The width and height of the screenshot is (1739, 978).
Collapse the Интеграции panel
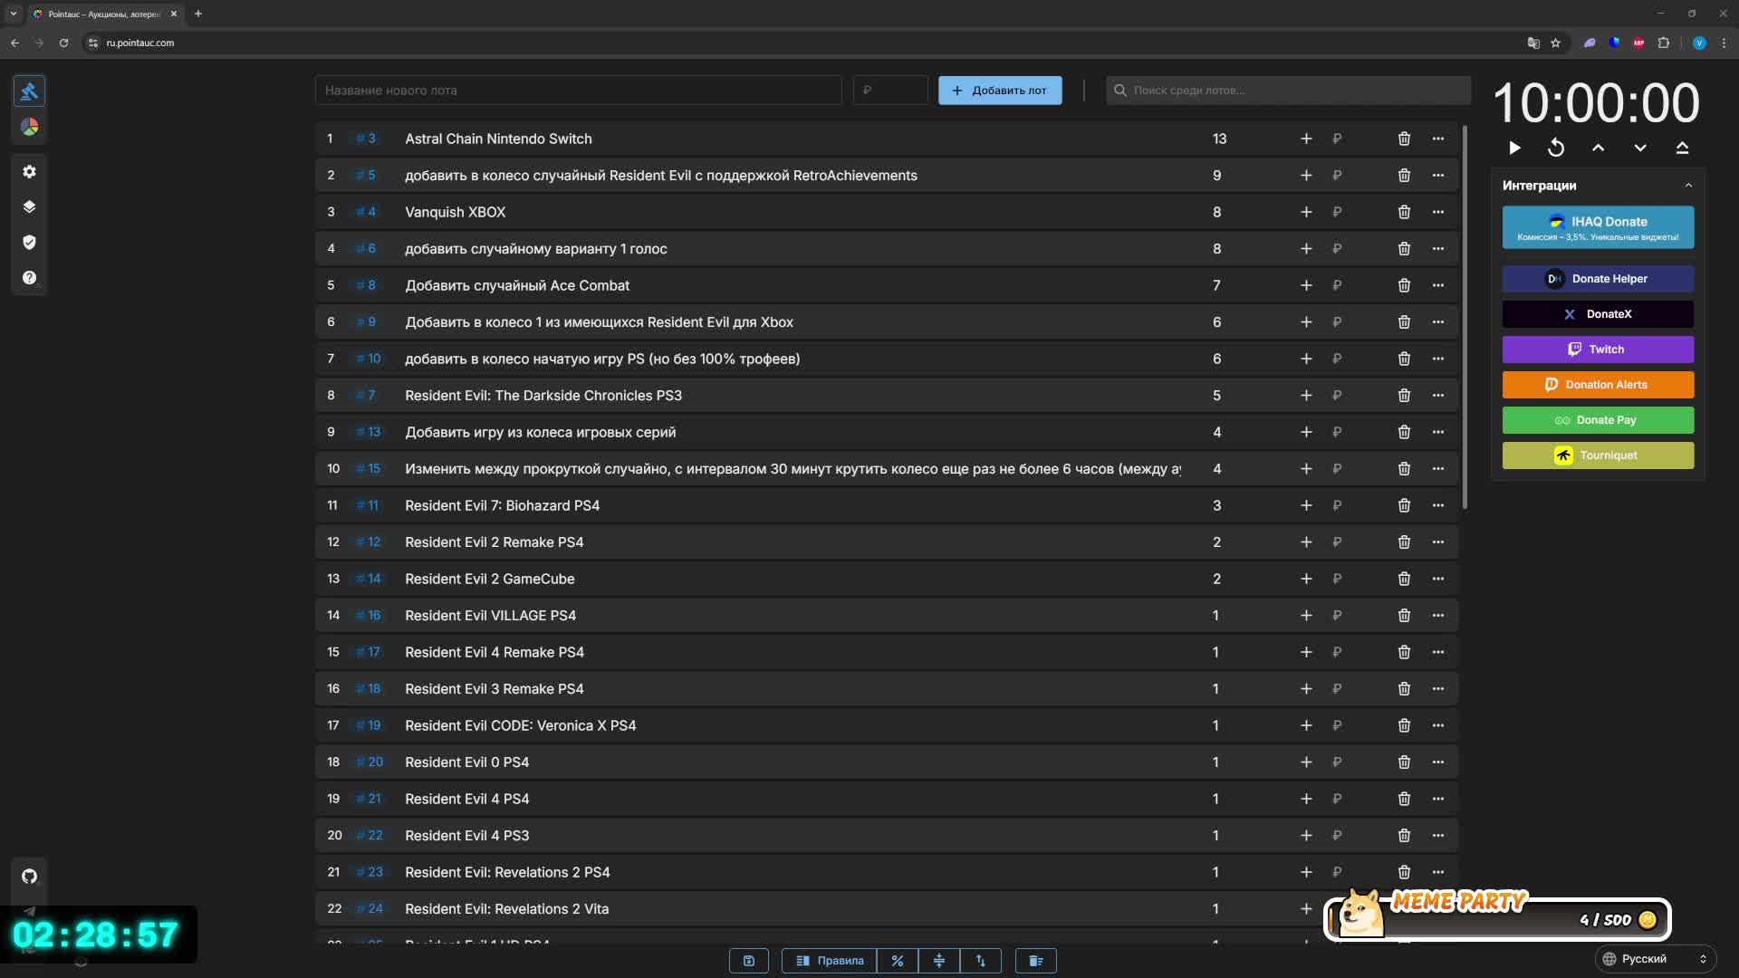[x=1688, y=186]
